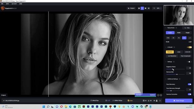This screenshot has height=109, width=194.
Task: Click the Auto model icon in the file row
Action: coord(129,101)
